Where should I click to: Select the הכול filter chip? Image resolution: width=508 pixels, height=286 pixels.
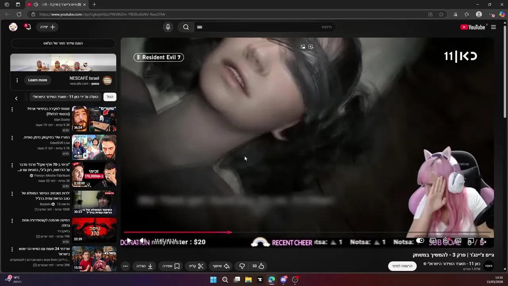110,97
